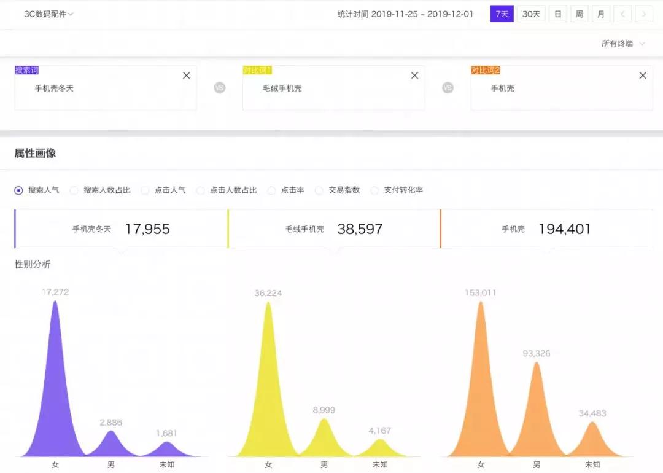
Task: Click the 手机壳冬天 17,955 summary card
Action: coord(121,229)
